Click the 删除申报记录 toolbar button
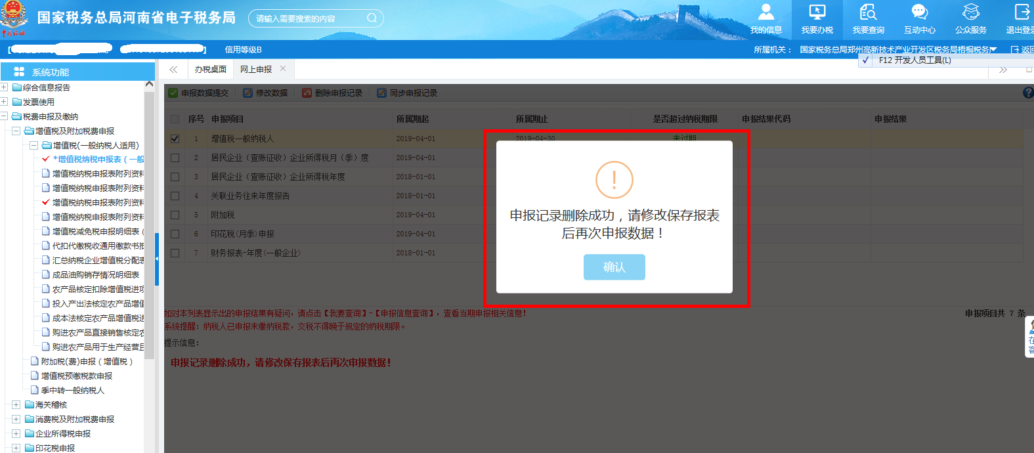The width and height of the screenshot is (1034, 453). pos(332,93)
